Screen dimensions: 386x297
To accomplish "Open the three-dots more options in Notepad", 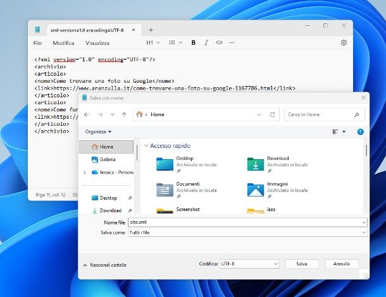I will point(232,42).
